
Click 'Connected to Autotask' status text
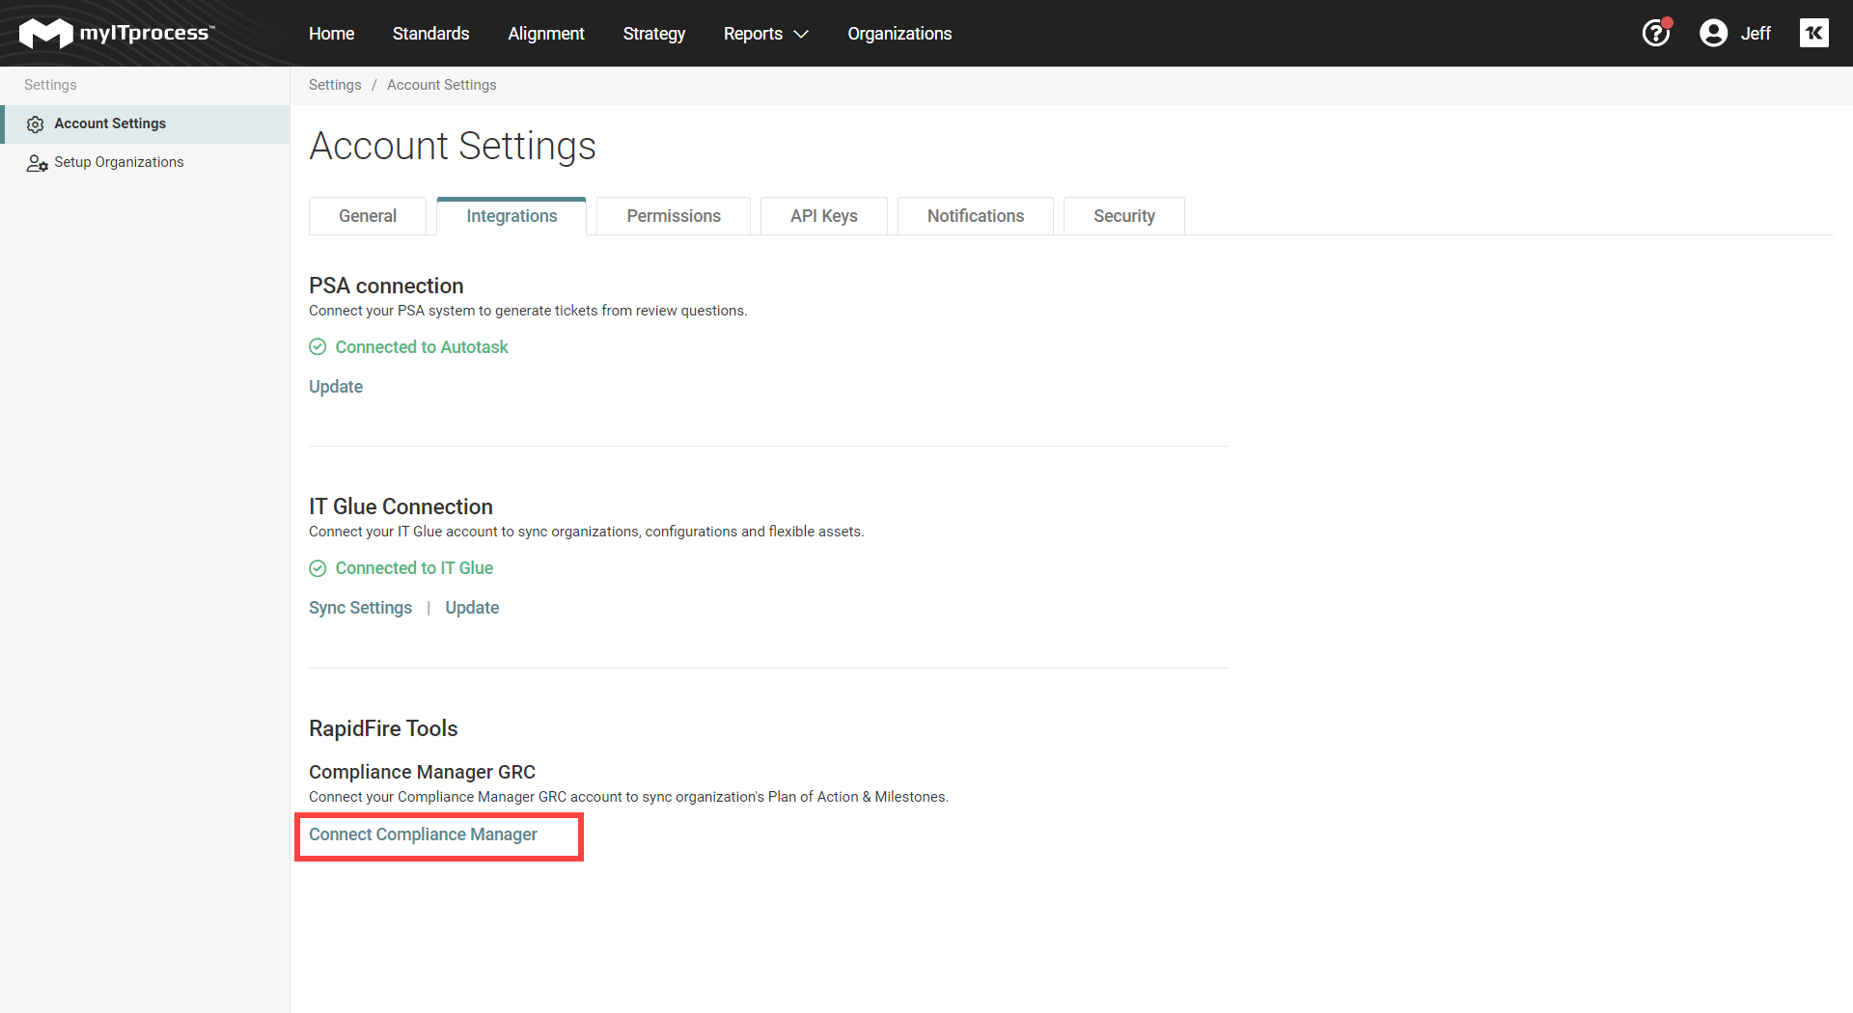[422, 347]
